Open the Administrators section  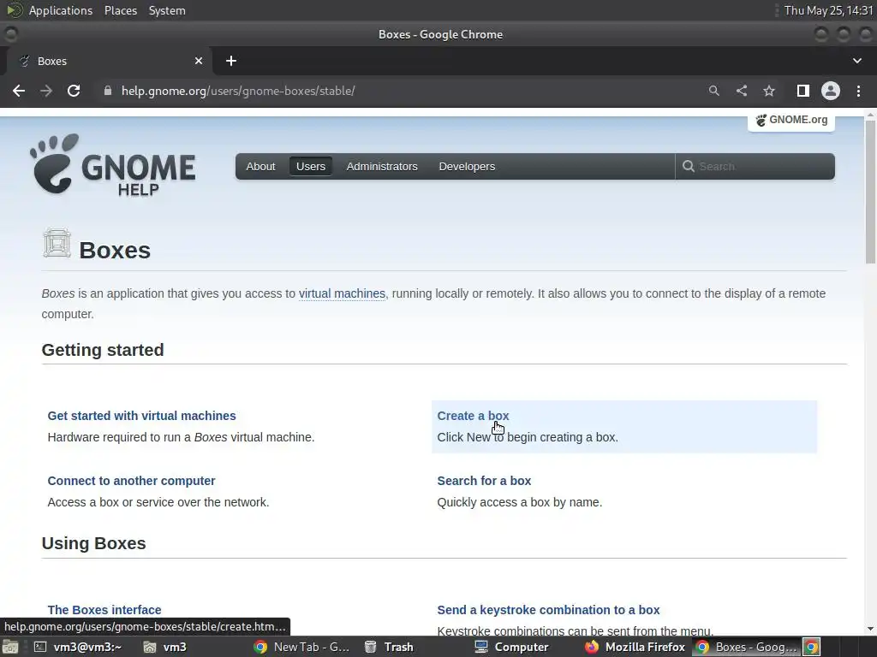(x=382, y=167)
